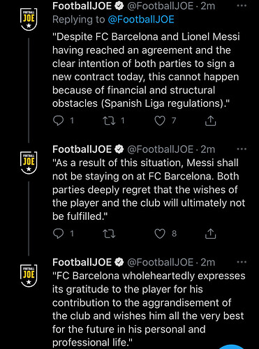Tap FootballJOE avatar beside third tweet
The height and width of the screenshot is (349, 259).
(29, 276)
